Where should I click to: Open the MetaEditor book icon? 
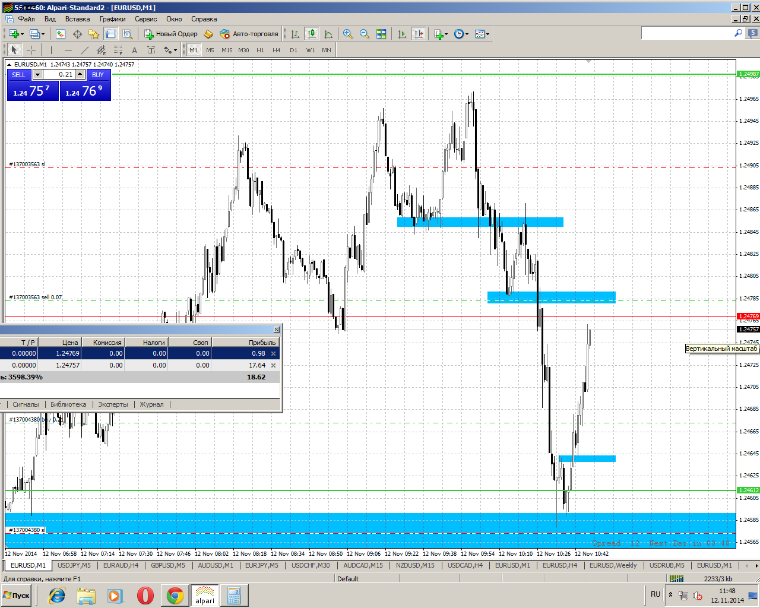[x=208, y=34]
